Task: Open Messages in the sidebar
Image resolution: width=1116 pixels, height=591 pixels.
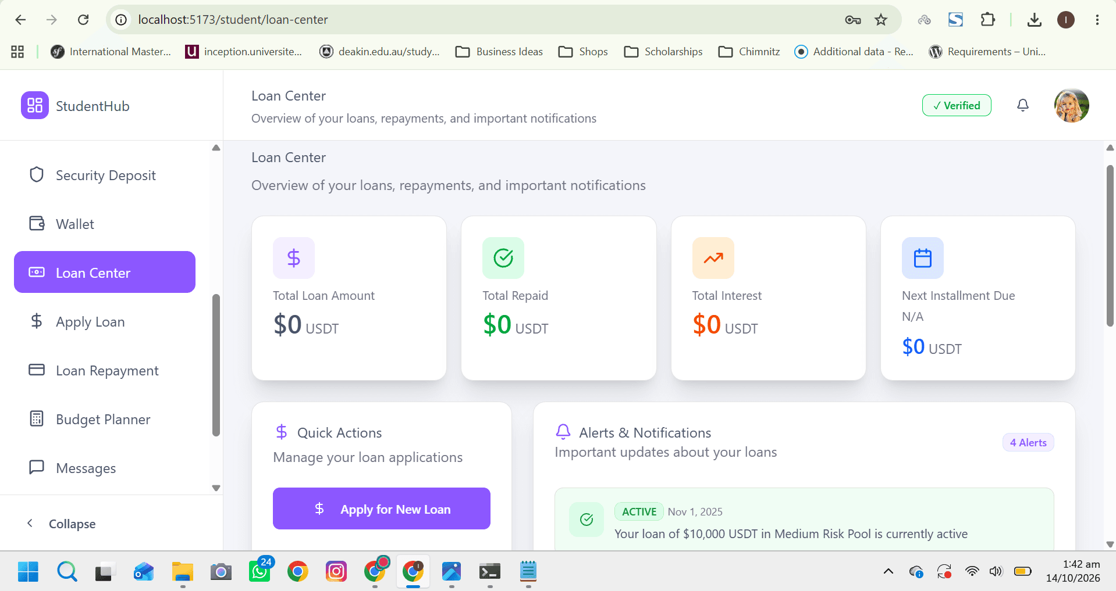Action: point(105,468)
